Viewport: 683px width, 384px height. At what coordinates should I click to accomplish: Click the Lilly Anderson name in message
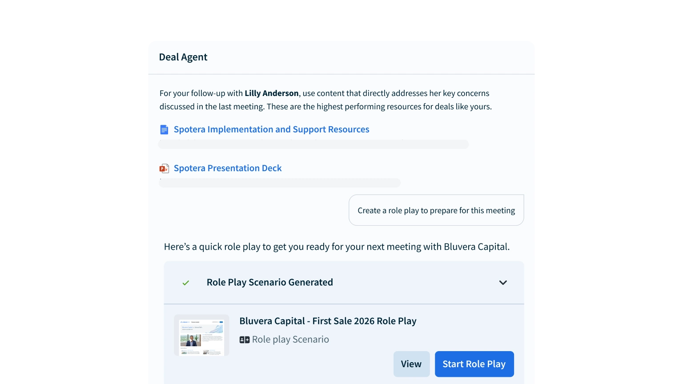[272, 93]
